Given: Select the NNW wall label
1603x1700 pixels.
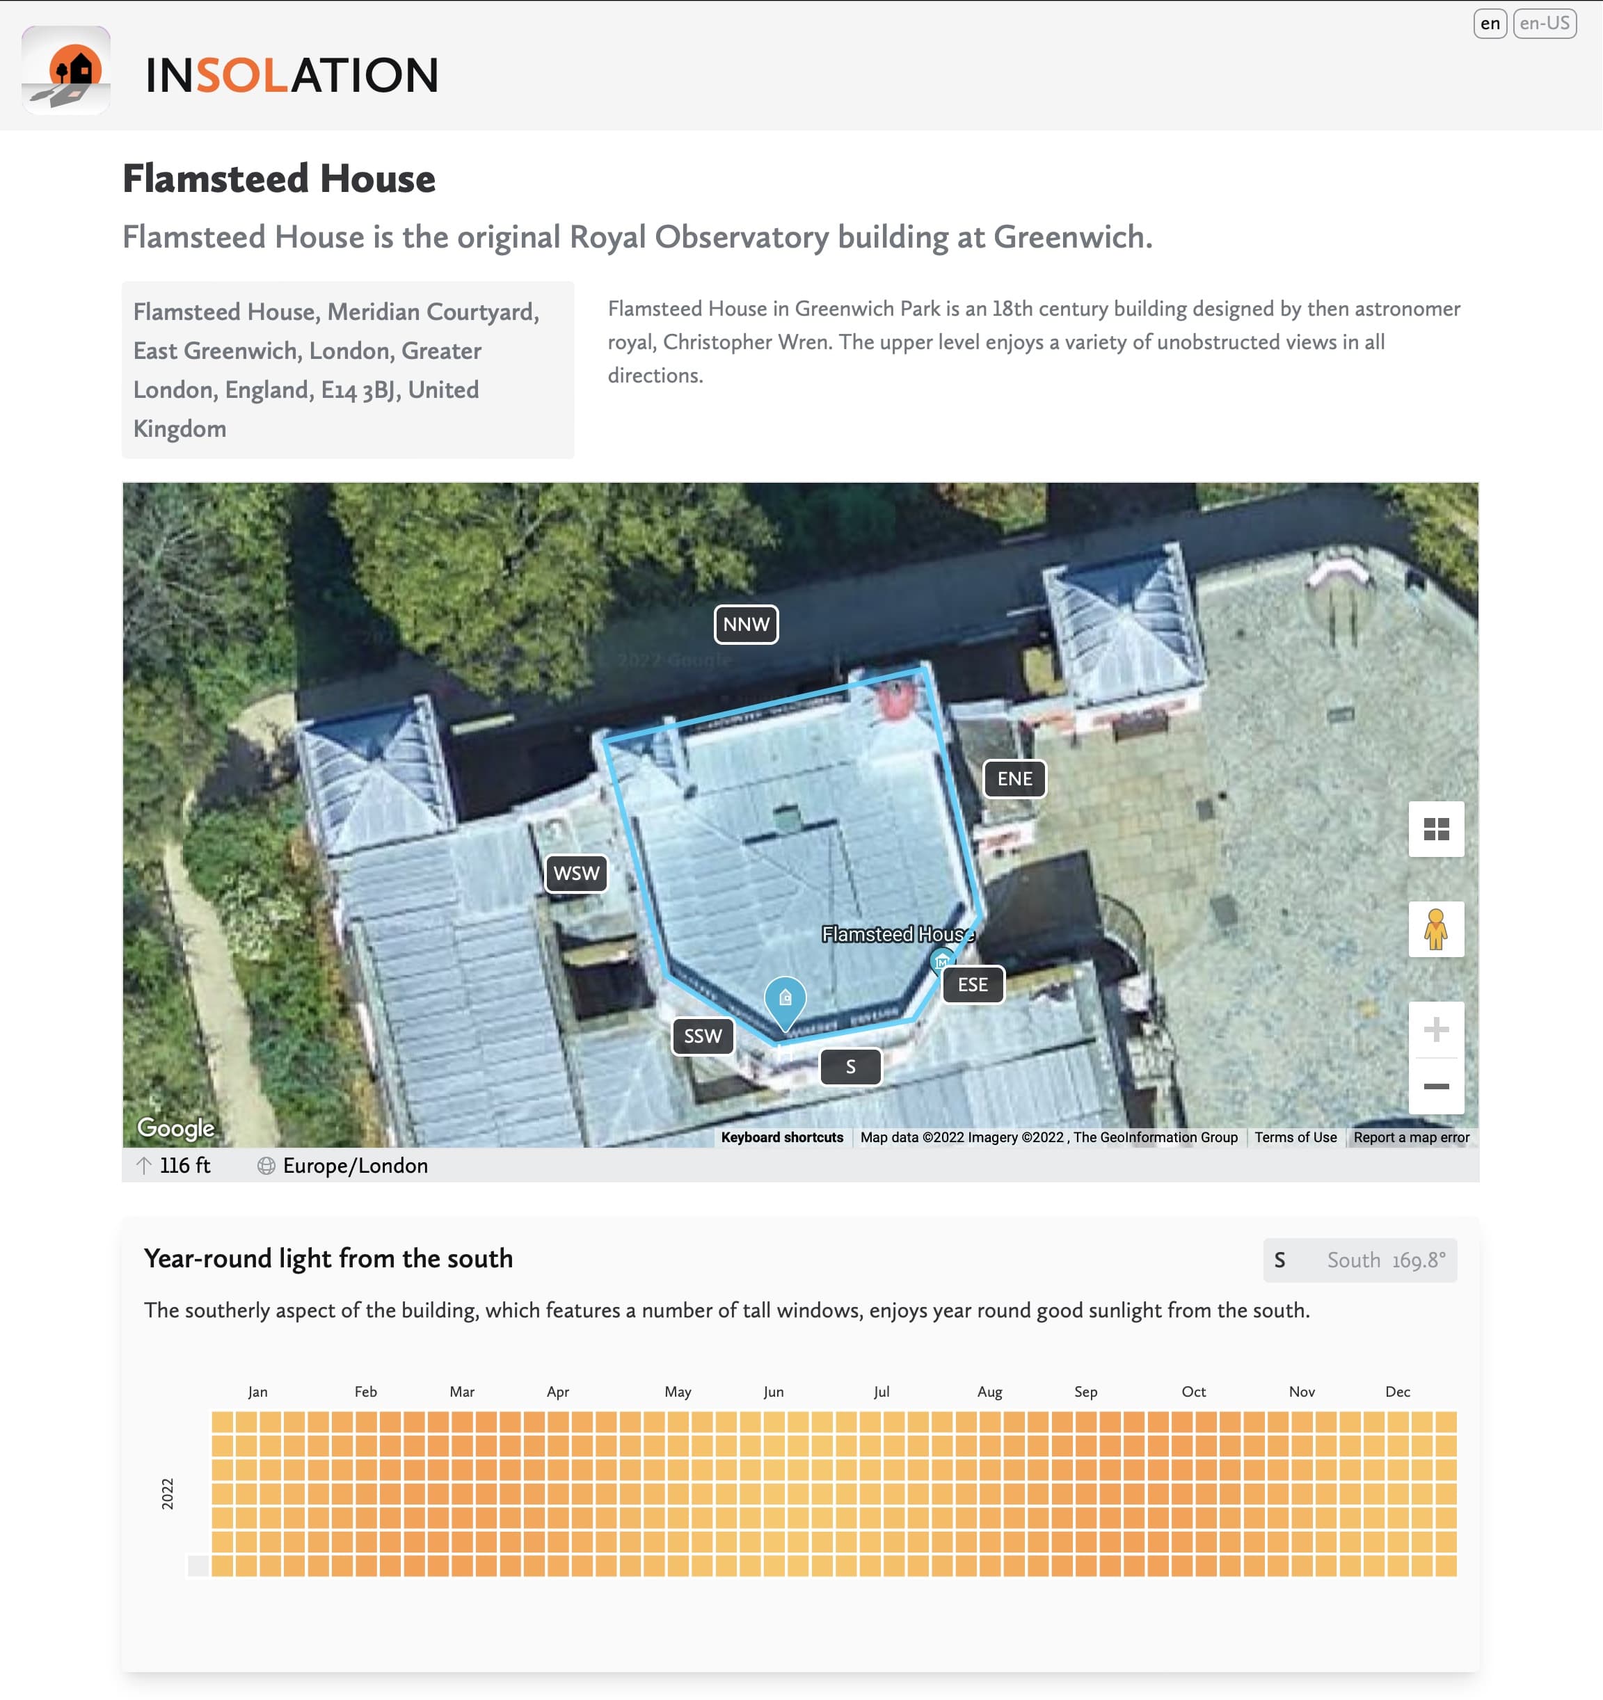Looking at the screenshot, I should click(x=746, y=624).
